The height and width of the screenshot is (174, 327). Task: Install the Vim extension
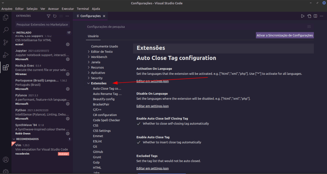tap(64, 154)
